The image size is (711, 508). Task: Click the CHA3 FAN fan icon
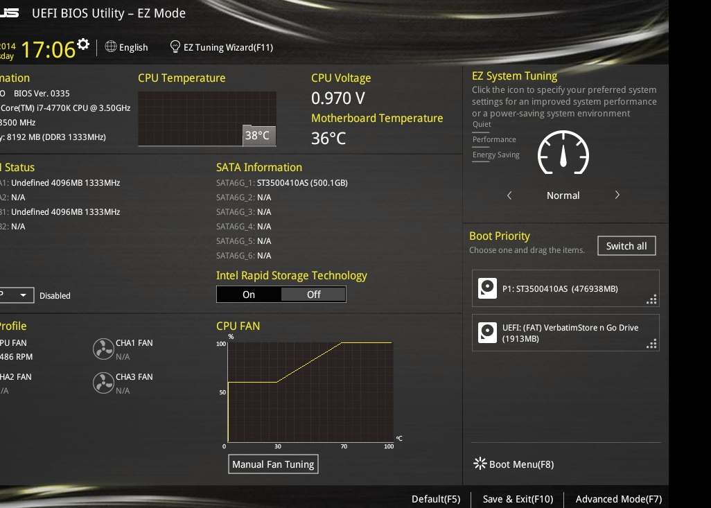tap(103, 383)
